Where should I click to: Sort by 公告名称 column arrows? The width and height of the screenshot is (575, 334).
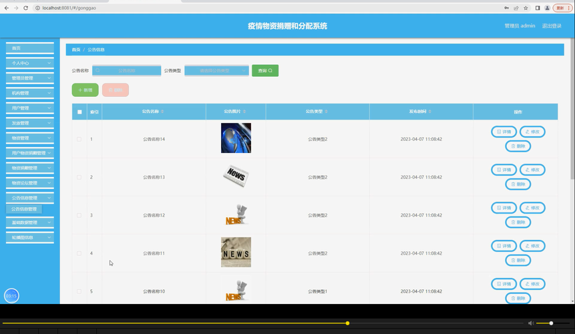(162, 112)
